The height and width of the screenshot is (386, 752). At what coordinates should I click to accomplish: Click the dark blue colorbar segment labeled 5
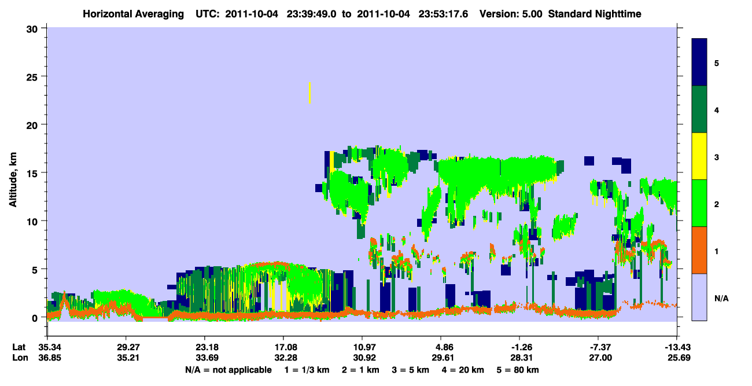point(699,63)
